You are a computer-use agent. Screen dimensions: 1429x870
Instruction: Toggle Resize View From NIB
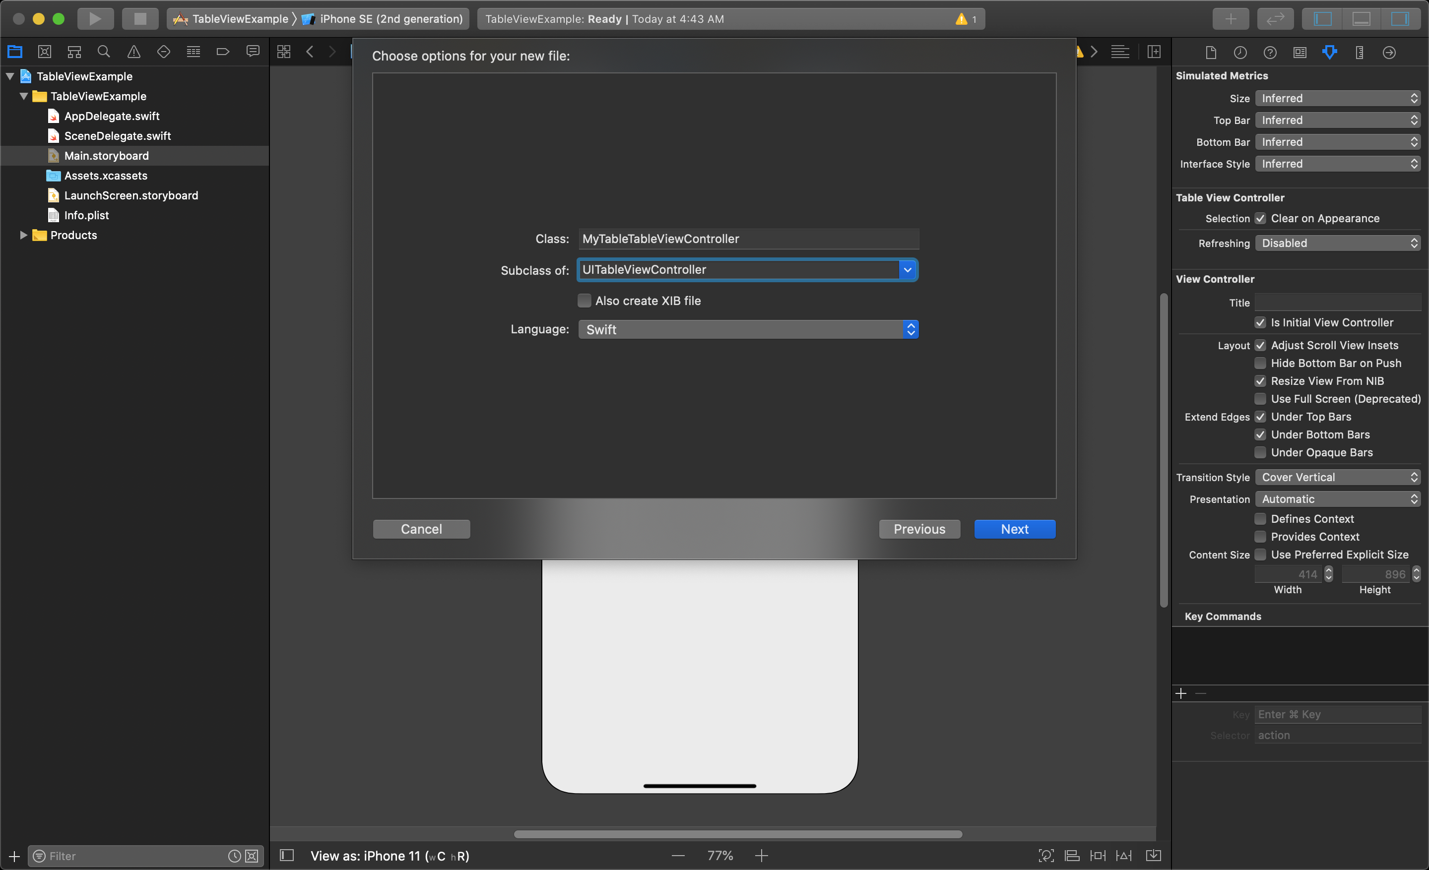point(1260,381)
